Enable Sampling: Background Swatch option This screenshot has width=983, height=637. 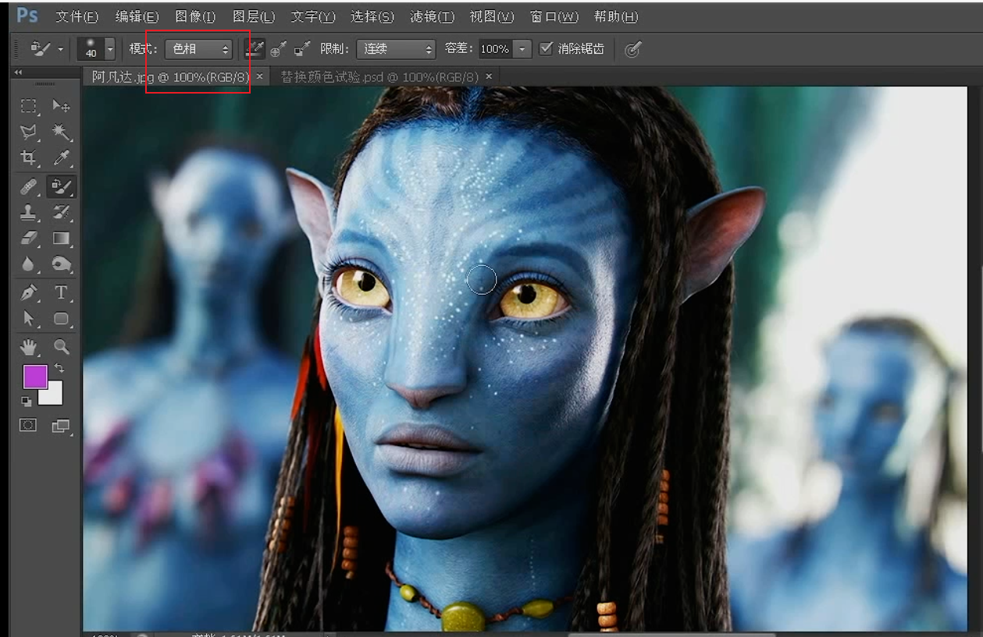(302, 49)
